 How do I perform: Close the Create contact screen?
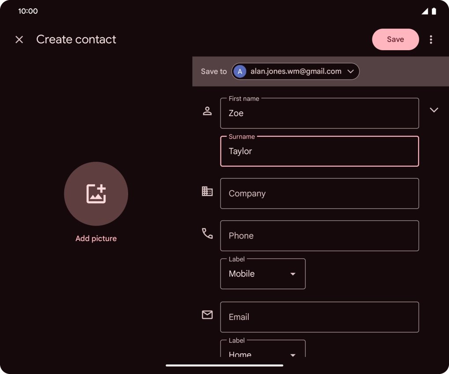(x=19, y=40)
